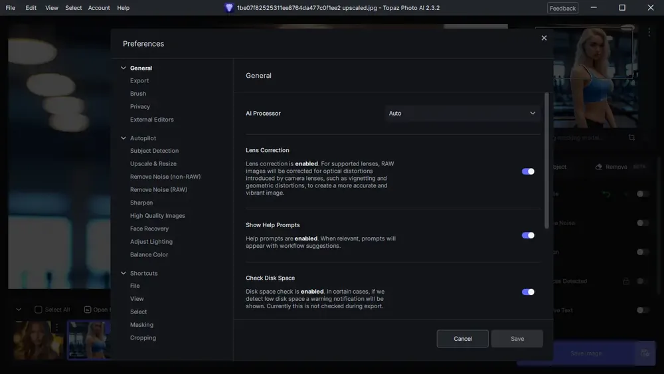
Task: Click the Open icon in bottom toolbar
Action: coord(87,310)
